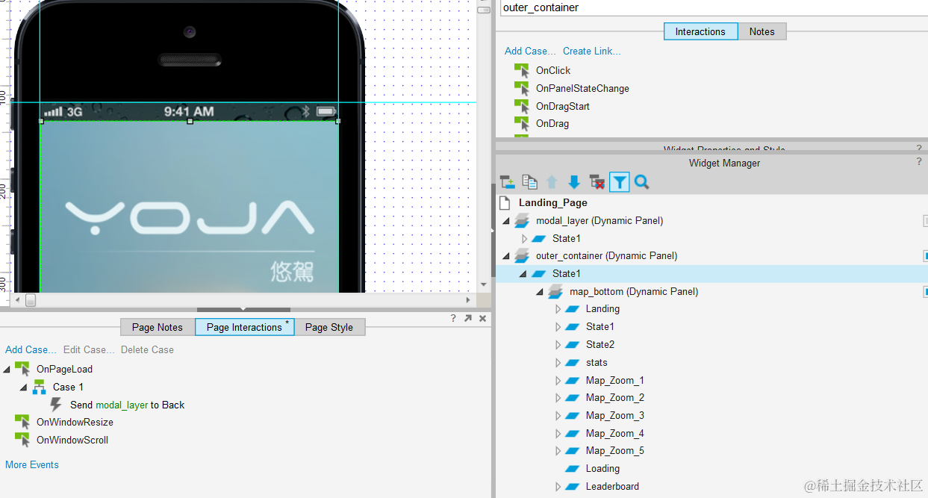Image resolution: width=928 pixels, height=498 pixels.
Task: Click the Move Up arrow in Widget Manager
Action: 552,181
